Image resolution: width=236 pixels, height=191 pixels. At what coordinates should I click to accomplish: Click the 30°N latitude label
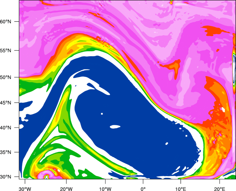point(6,177)
